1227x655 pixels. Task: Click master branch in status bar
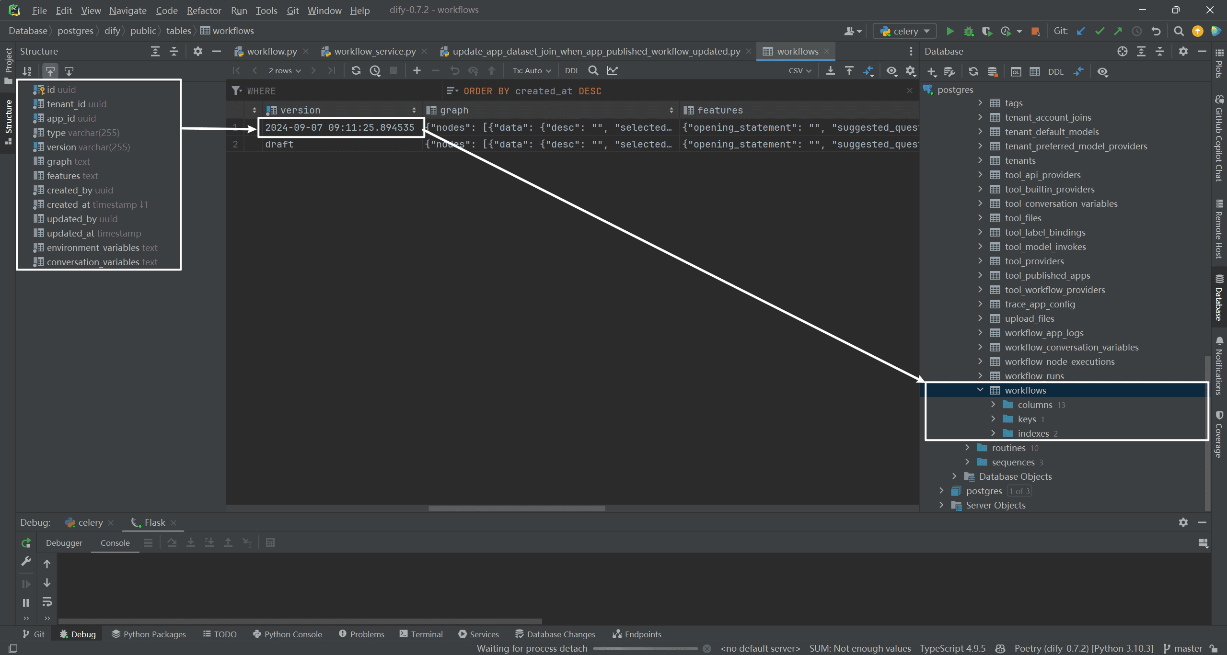coord(1183,648)
